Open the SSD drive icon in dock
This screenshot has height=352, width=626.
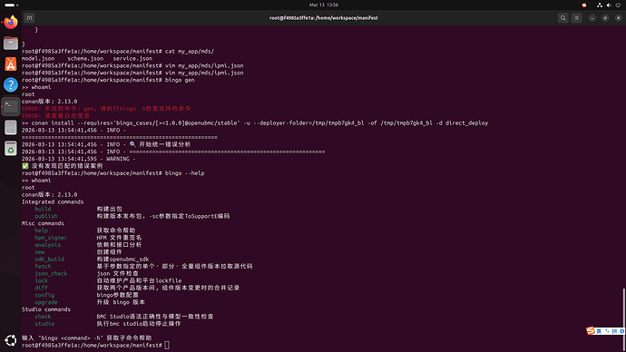tap(11, 127)
